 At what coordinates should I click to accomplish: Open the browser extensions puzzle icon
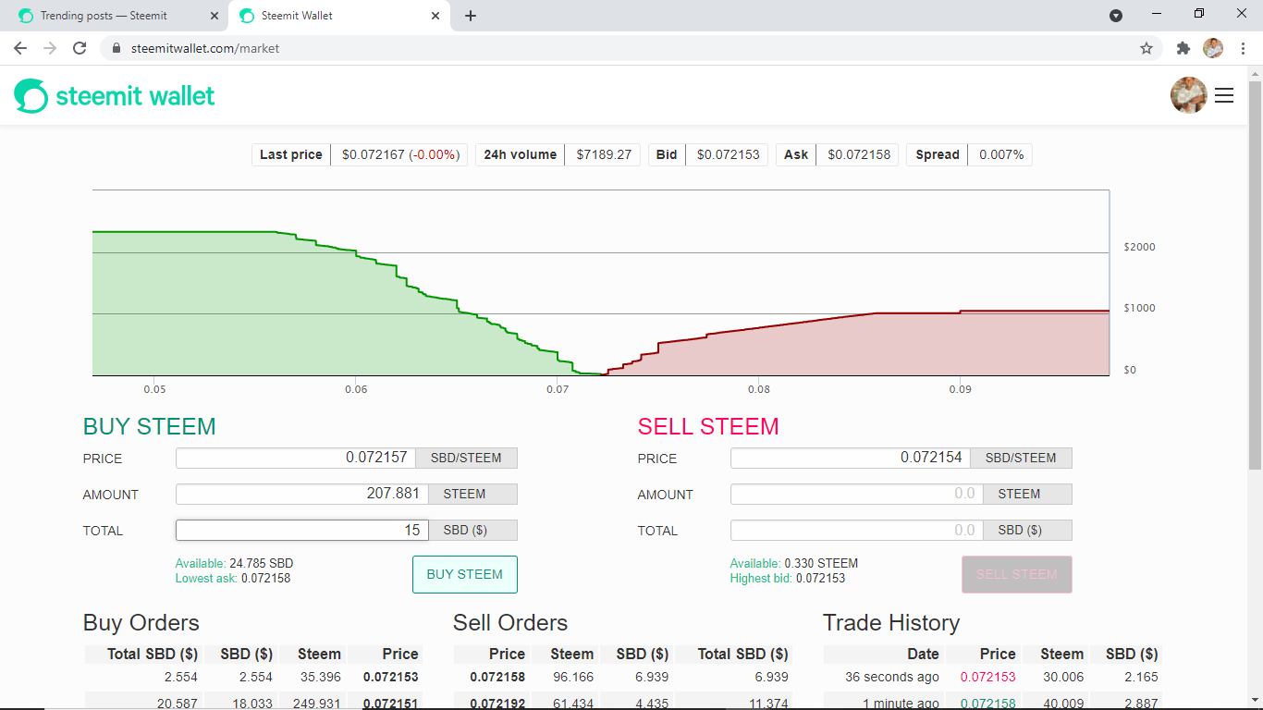(1183, 48)
